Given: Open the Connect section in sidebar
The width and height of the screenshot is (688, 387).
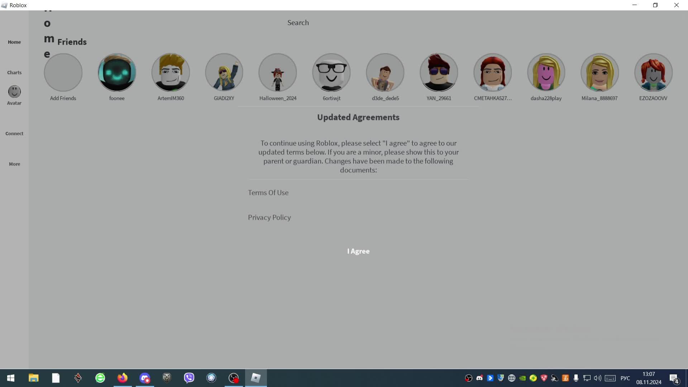Looking at the screenshot, I should [14, 133].
